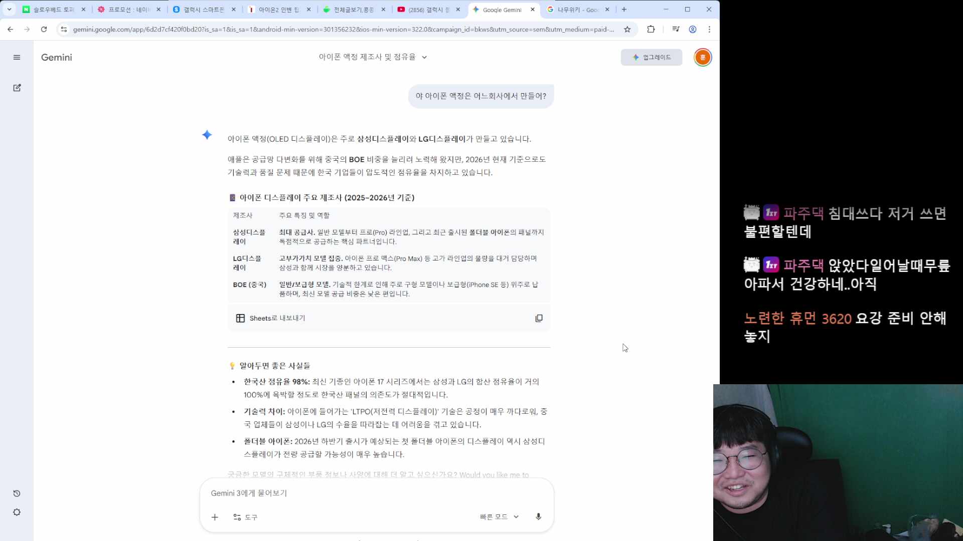
Task: Open Gemini settings via gear icon
Action: [x=17, y=512]
